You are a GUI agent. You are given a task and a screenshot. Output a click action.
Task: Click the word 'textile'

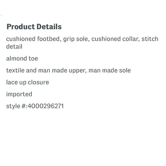pyautogui.click(x=15, y=70)
